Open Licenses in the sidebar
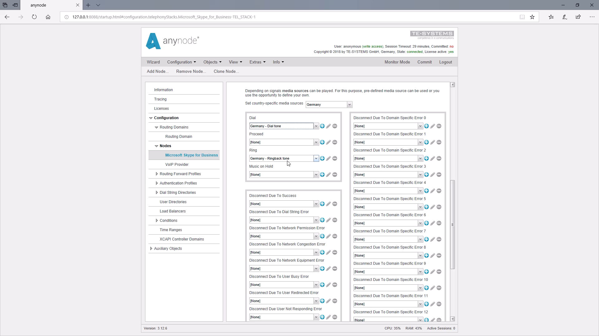This screenshot has width=599, height=336. tap(161, 109)
